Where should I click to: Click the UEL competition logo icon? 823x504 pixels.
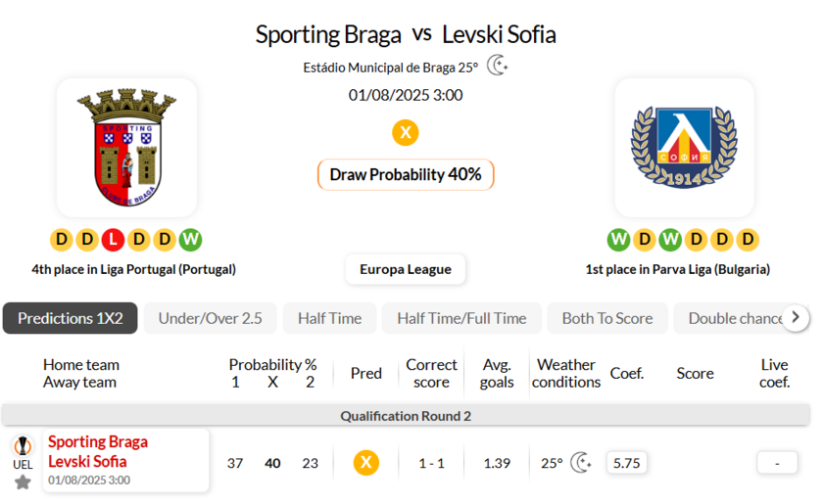tap(23, 446)
